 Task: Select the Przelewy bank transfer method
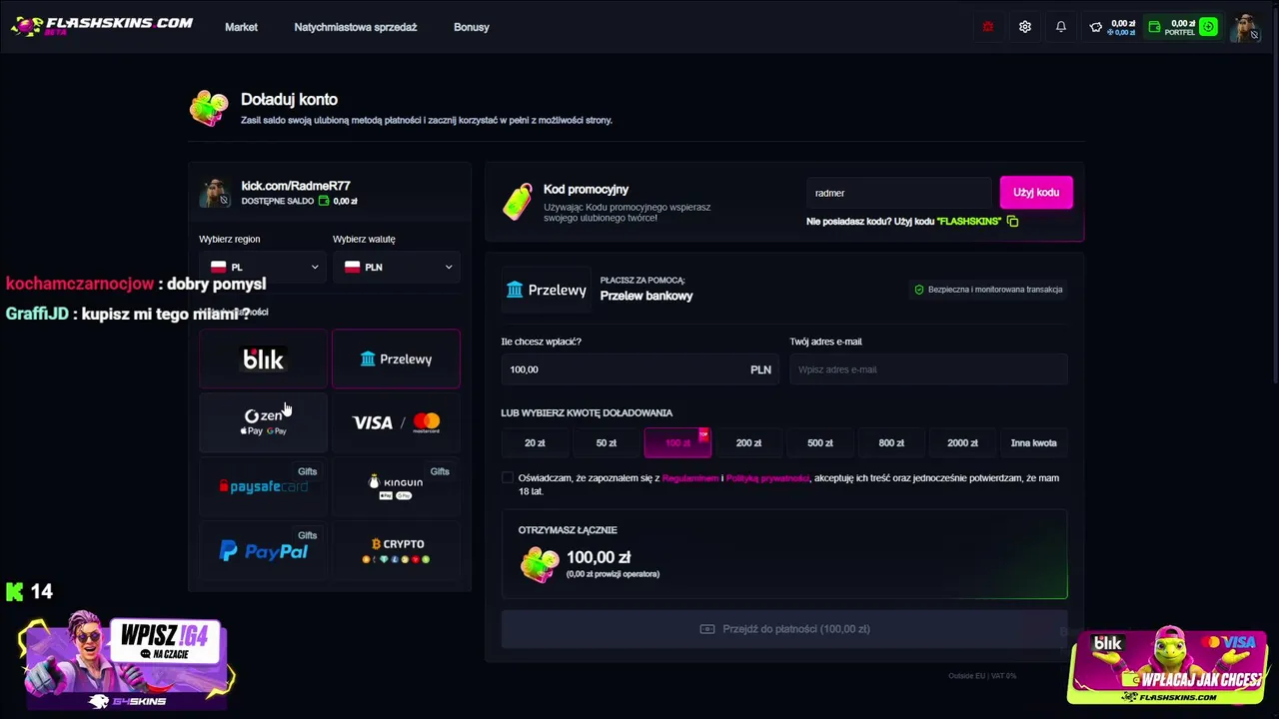[x=396, y=359]
